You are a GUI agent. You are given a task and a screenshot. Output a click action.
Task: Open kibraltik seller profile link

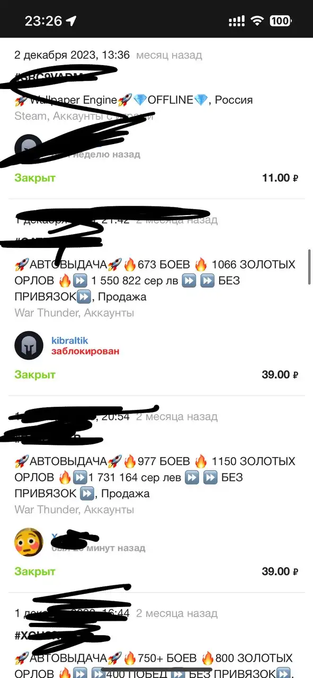click(69, 341)
